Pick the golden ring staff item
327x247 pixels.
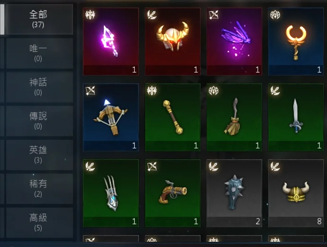tap(296, 41)
